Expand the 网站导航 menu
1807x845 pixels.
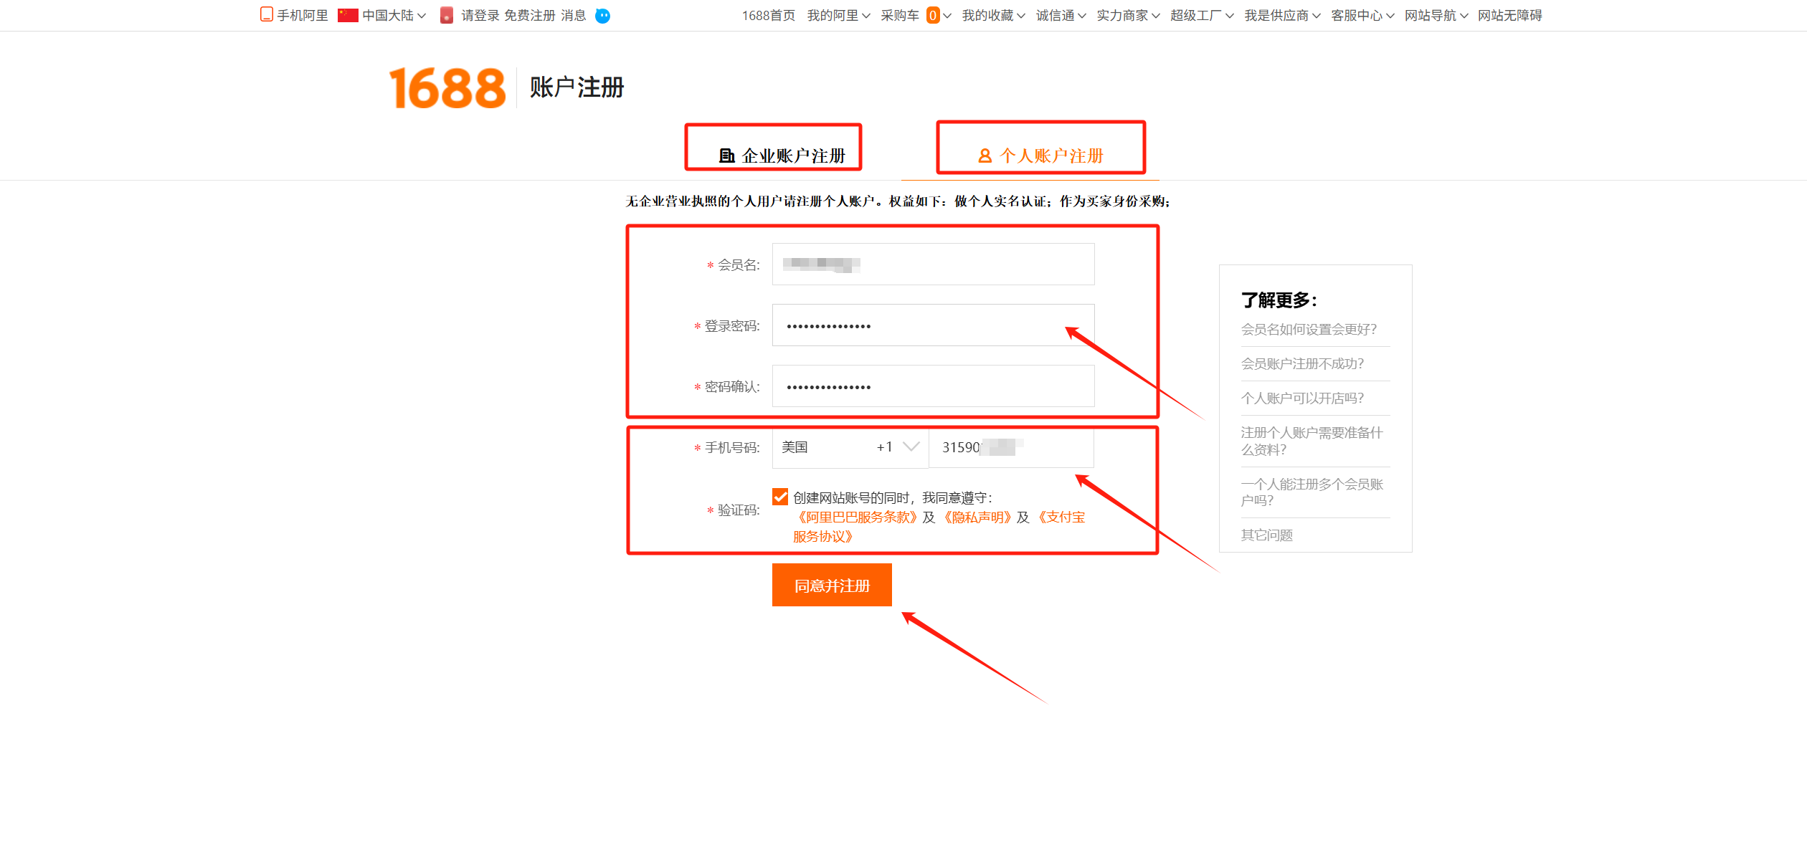[1436, 15]
